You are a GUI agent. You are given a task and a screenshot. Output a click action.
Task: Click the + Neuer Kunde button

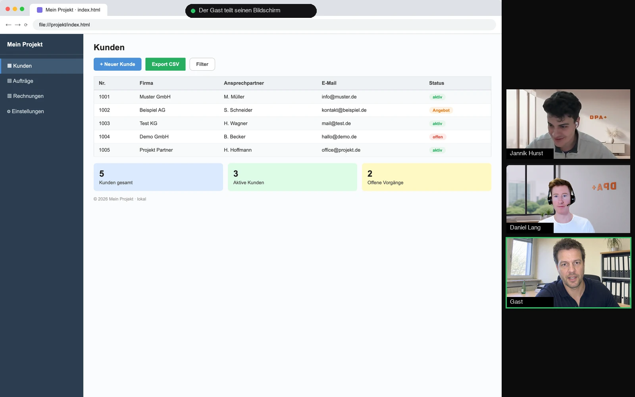click(117, 64)
